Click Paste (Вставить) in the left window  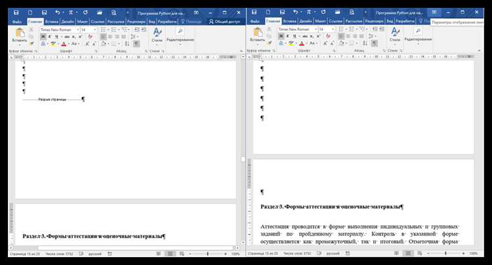(19, 37)
